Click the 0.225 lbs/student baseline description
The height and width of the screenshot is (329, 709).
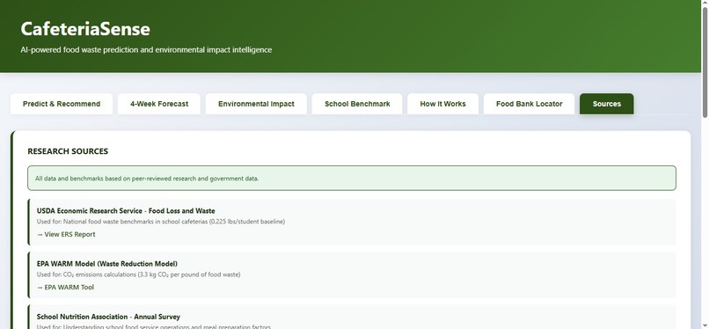(161, 222)
